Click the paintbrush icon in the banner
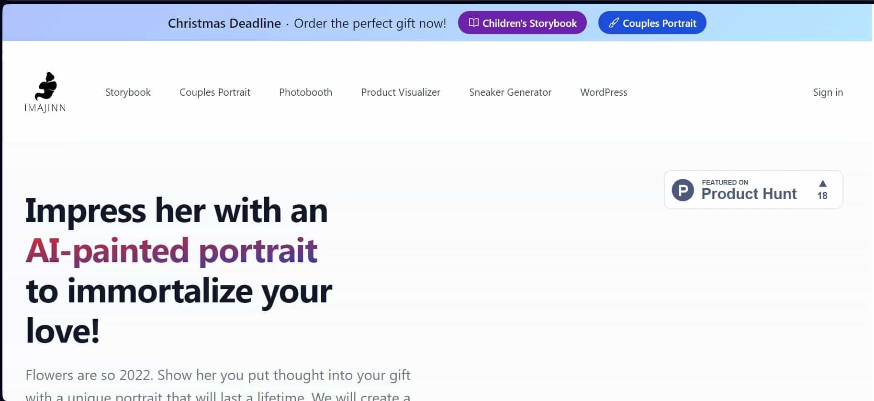Screen dimensions: 874x401 click(614, 23)
